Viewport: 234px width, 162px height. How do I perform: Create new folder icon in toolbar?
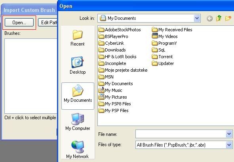point(228,18)
